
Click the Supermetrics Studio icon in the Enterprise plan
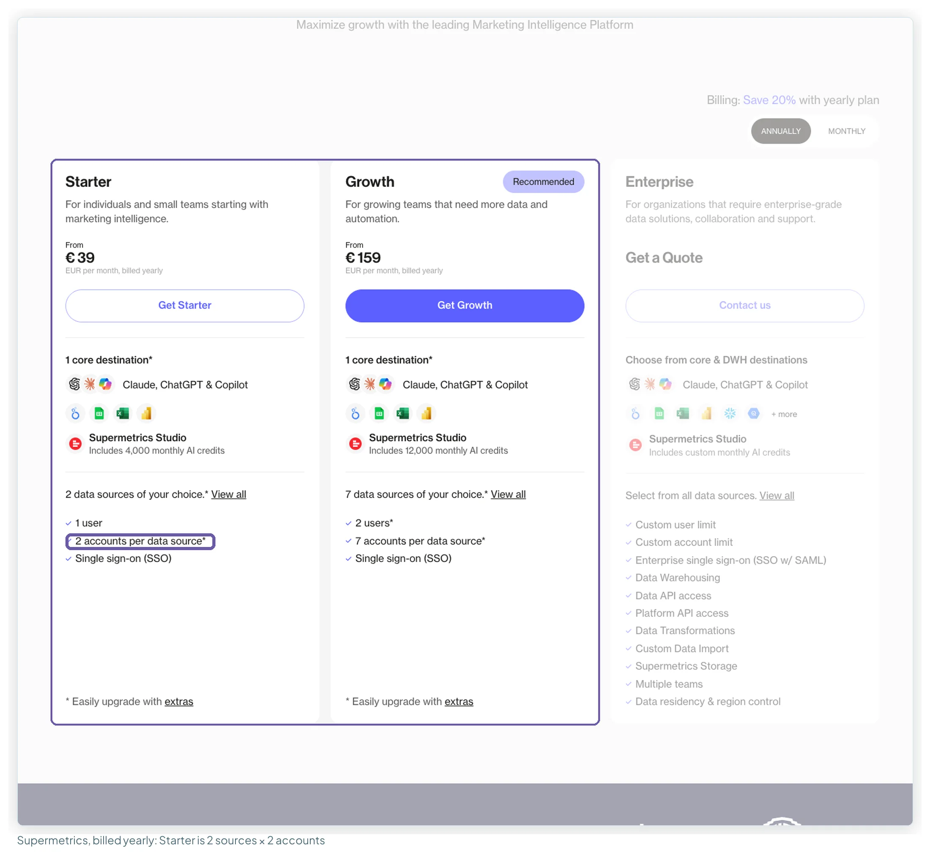[x=635, y=446]
